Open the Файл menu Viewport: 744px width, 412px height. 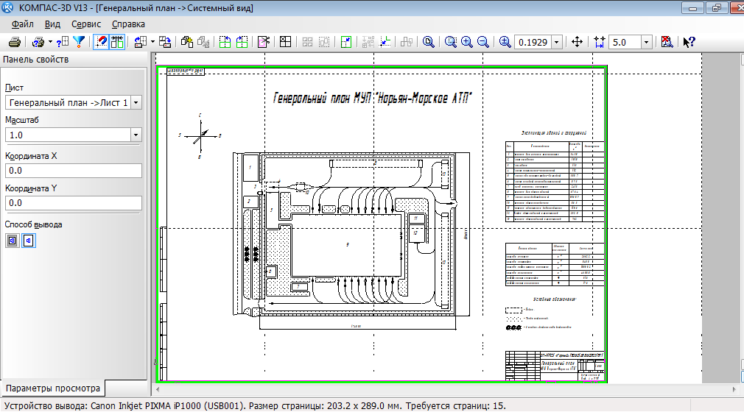(23, 24)
